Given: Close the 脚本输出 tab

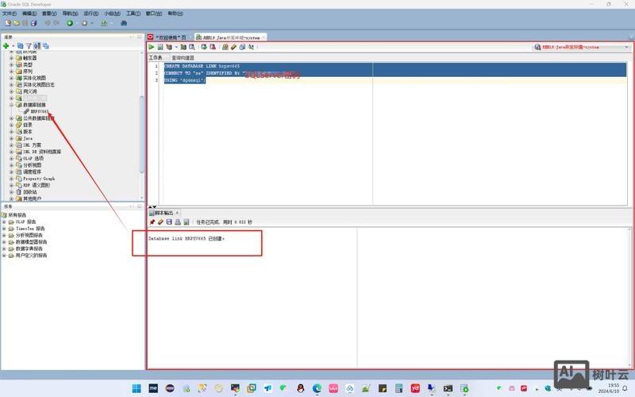Looking at the screenshot, I should click(x=177, y=213).
